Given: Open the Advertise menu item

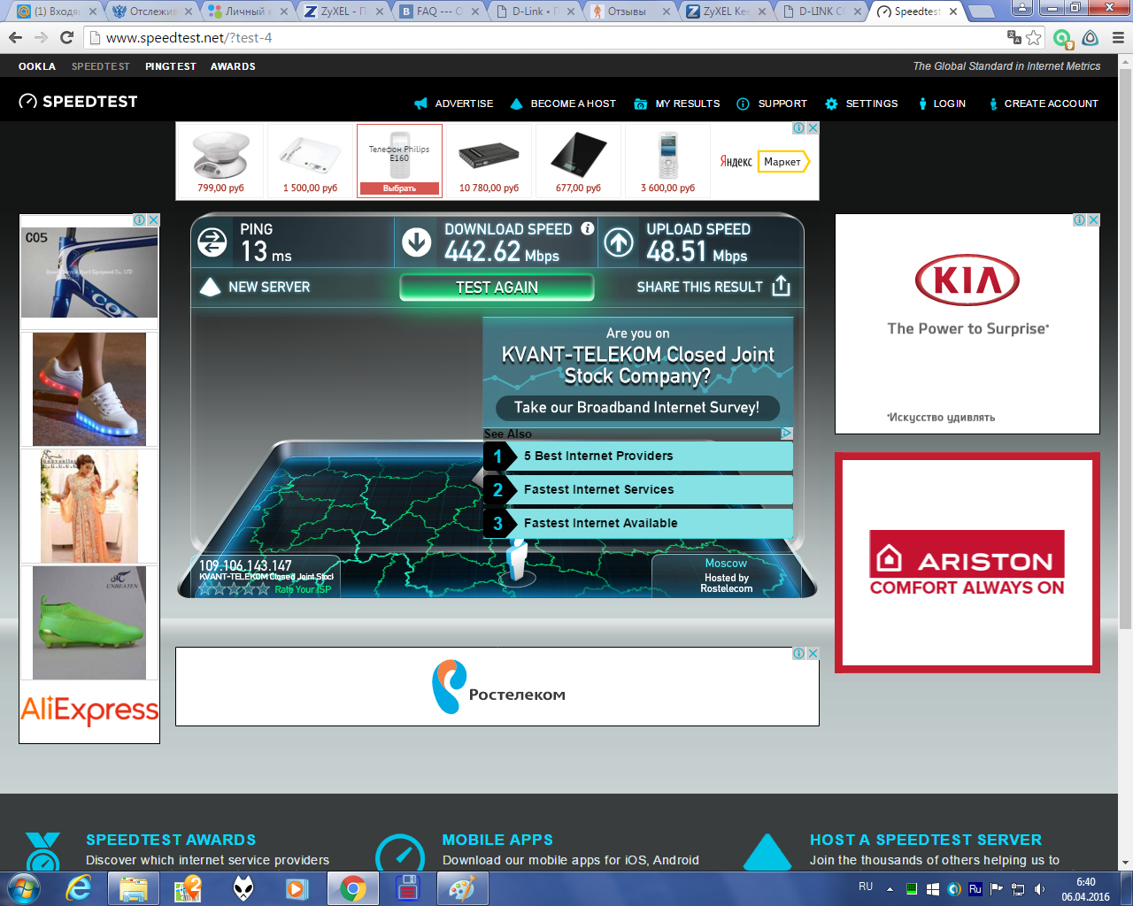Looking at the screenshot, I should 464,104.
